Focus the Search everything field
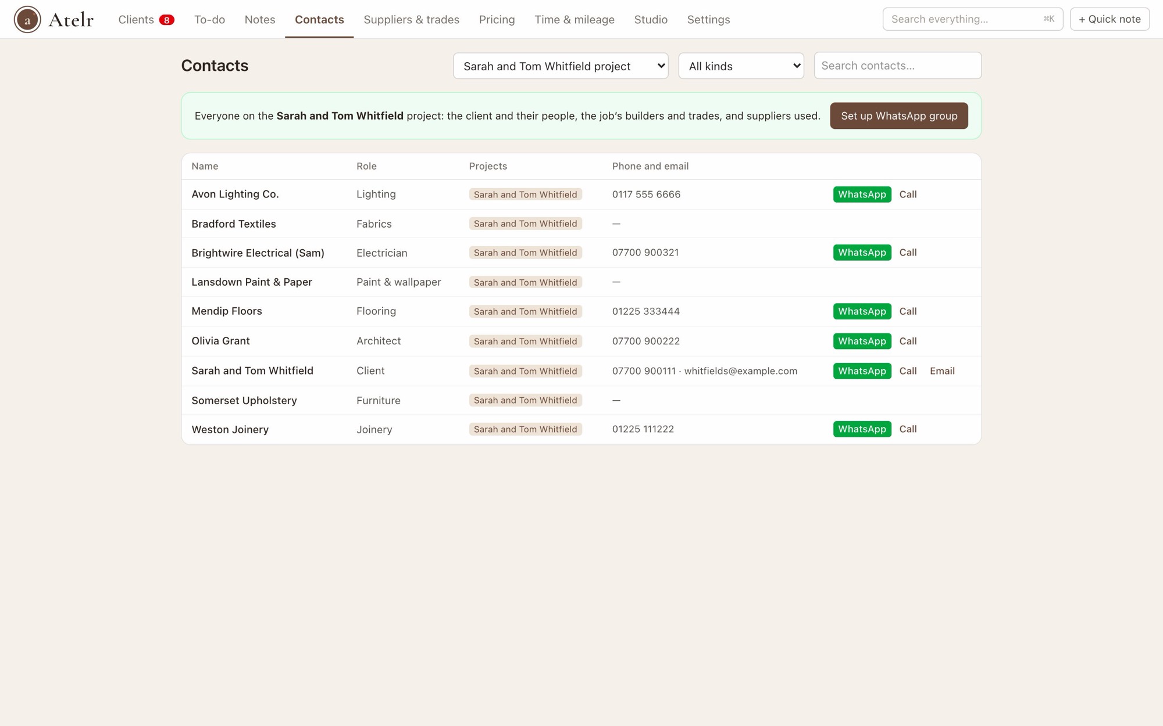The height and width of the screenshot is (726, 1163). tap(972, 19)
